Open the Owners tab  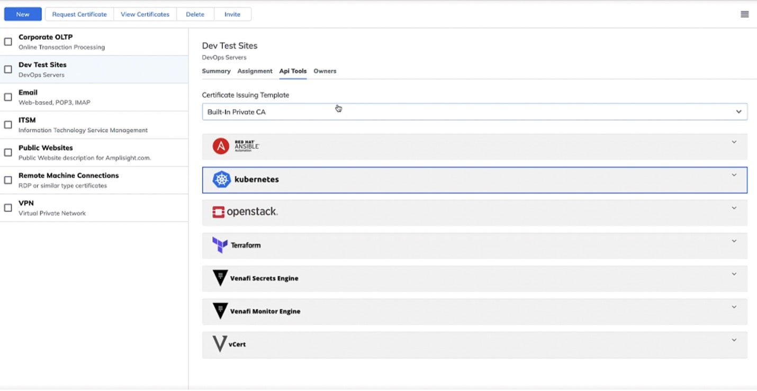click(x=325, y=71)
